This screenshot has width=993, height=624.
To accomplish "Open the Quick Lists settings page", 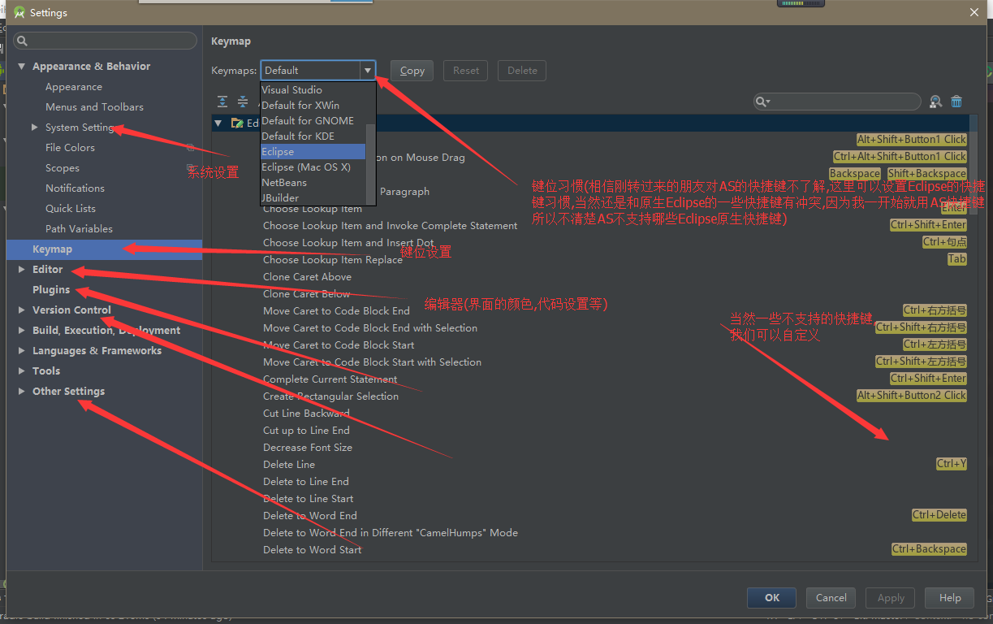I will pos(71,209).
